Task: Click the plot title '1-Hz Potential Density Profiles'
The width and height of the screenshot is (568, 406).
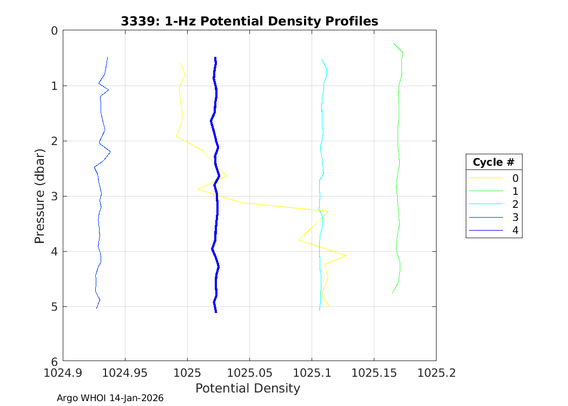Action: coord(249,21)
